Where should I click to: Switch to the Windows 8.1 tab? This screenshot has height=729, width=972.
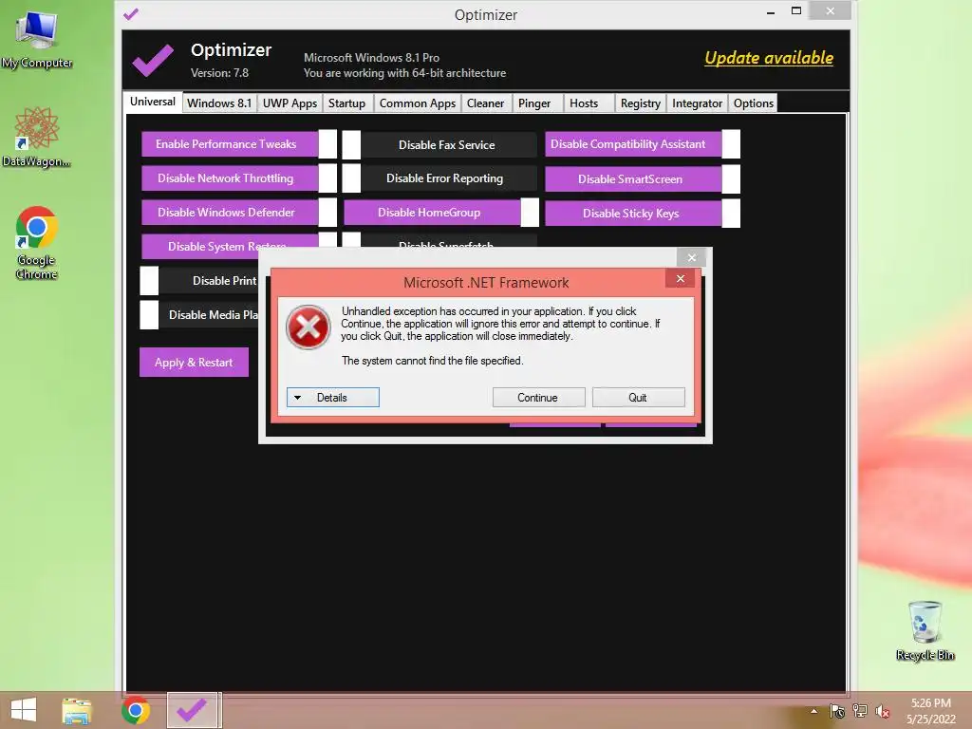pyautogui.click(x=219, y=103)
